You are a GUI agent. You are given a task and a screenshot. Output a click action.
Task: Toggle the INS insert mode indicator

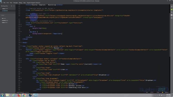147,92
